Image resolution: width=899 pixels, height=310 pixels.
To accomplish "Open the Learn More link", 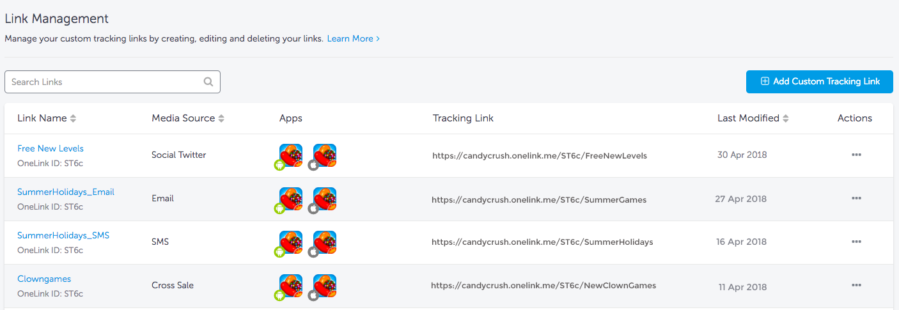I will pos(354,39).
